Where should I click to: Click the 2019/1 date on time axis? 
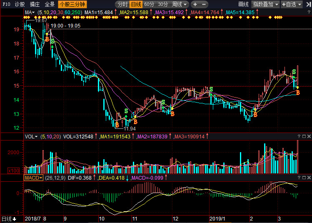[216, 218]
